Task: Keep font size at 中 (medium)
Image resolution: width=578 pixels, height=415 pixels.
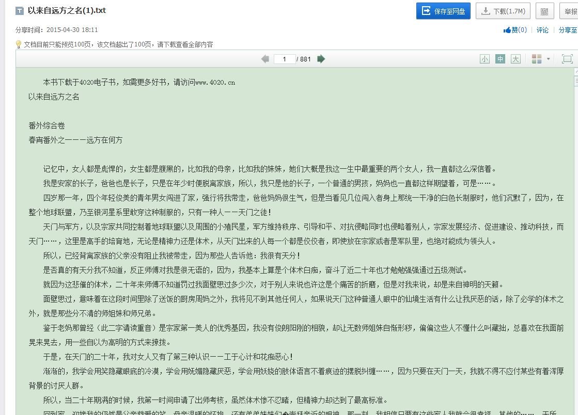Action: coord(500,59)
